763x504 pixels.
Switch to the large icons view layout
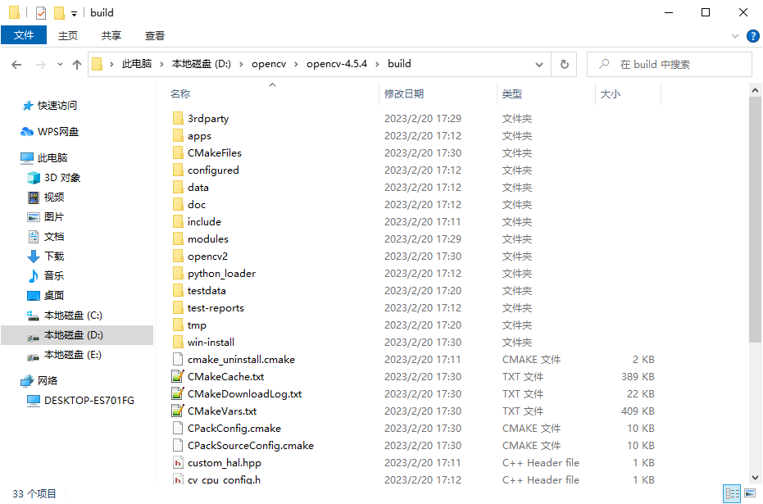[750, 494]
